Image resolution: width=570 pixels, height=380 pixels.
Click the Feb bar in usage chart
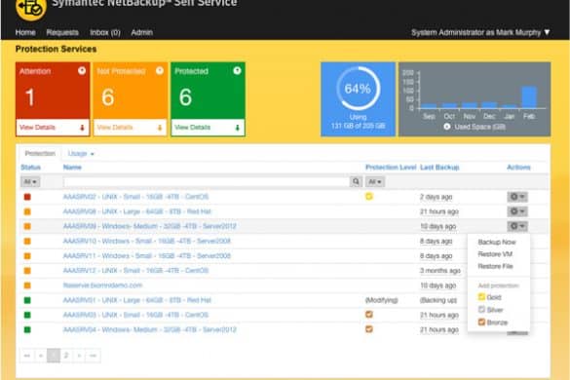529,97
